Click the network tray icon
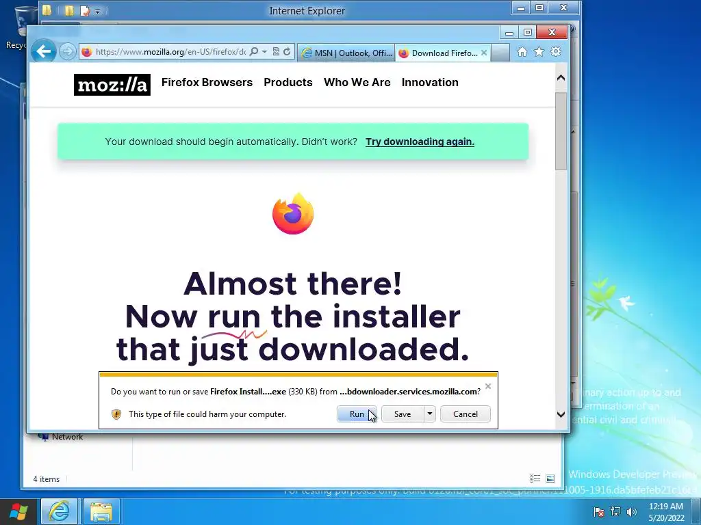This screenshot has width=701, height=525. (615, 511)
